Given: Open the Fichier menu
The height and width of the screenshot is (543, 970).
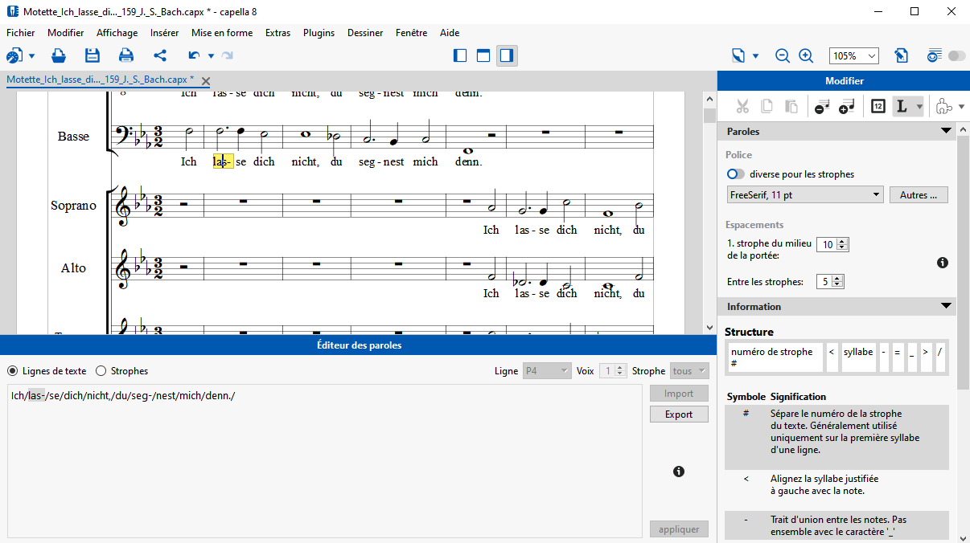Looking at the screenshot, I should point(21,33).
